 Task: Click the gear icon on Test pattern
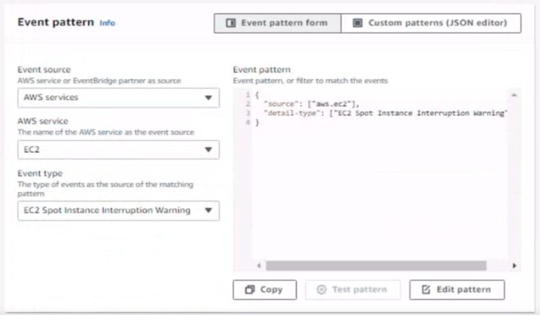tap(322, 290)
